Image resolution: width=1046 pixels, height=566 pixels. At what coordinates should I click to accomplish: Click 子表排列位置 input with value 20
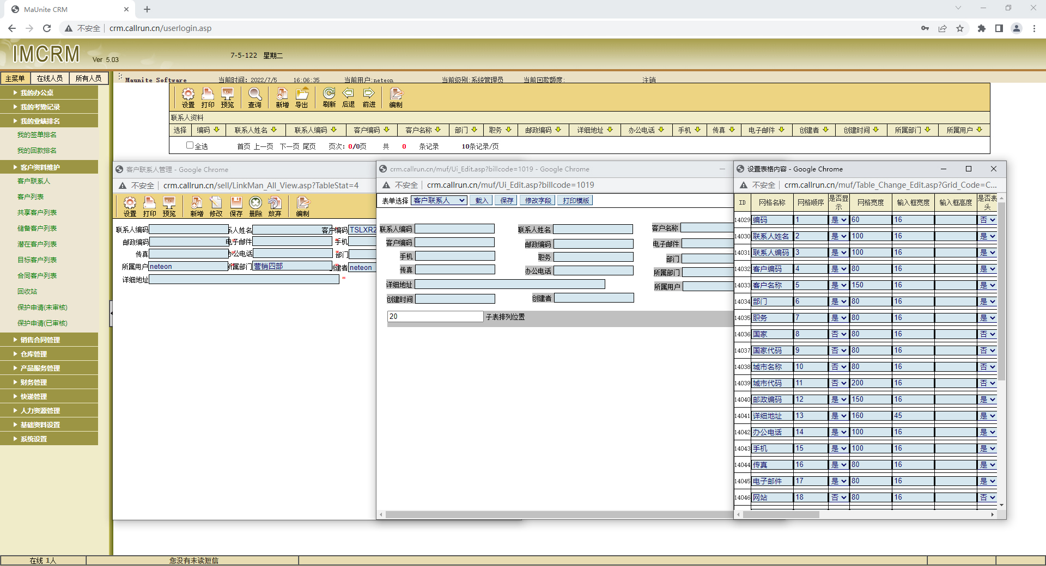pyautogui.click(x=435, y=316)
